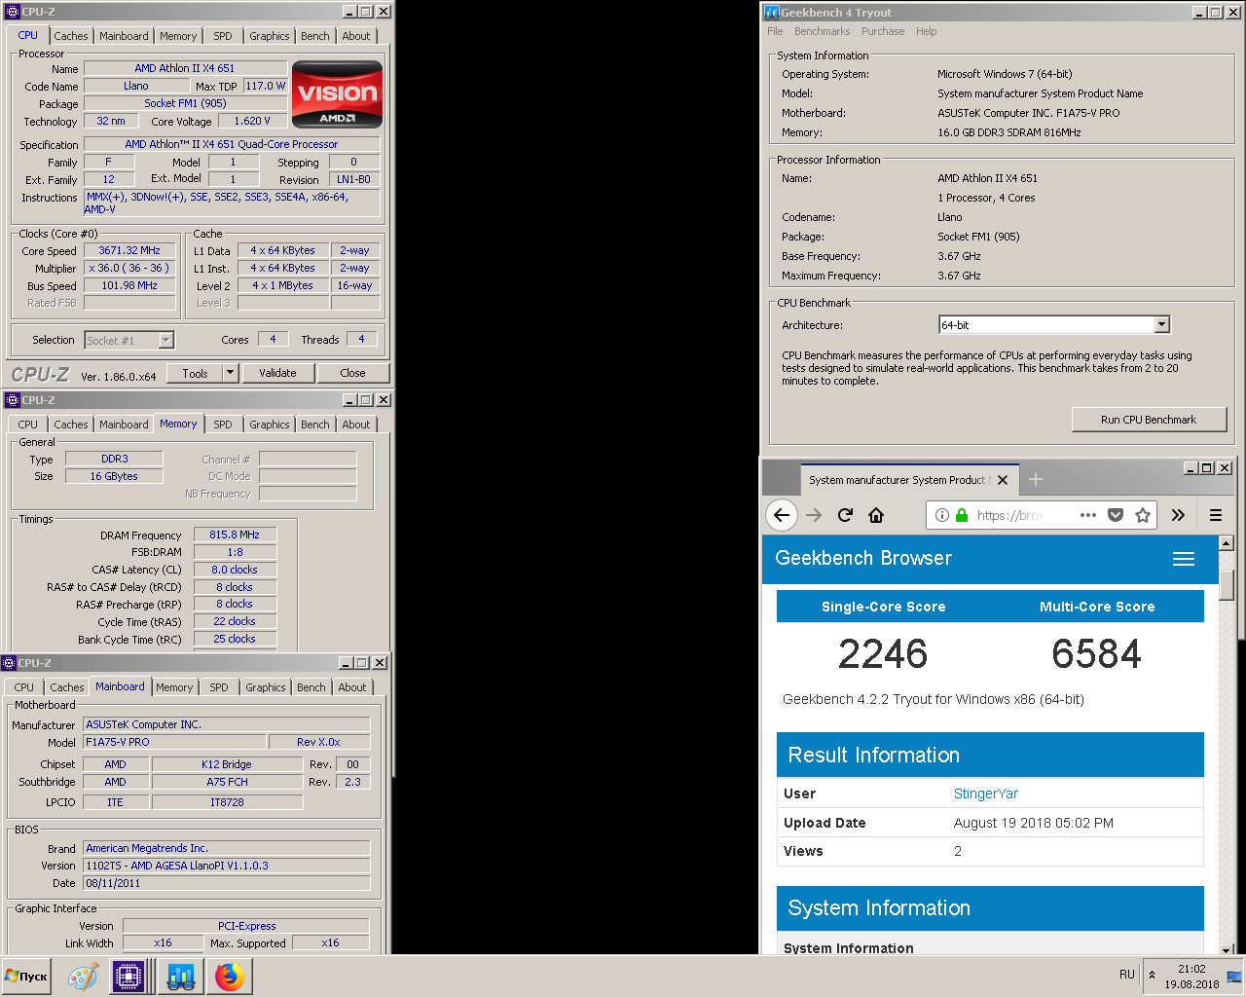Viewport: 1246px width, 997px height.
Task: Save page to Pocket
Action: (1116, 515)
